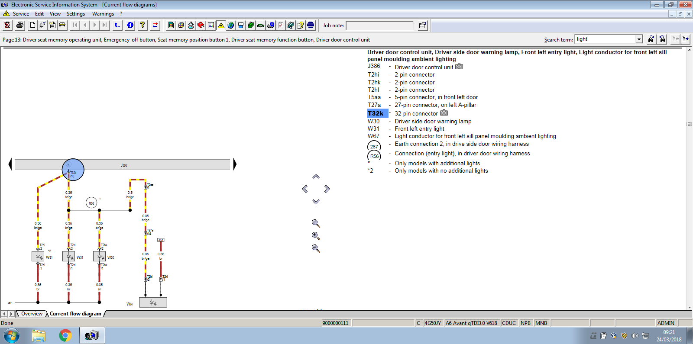Click the diagram pan-right arrow

(x=327, y=189)
